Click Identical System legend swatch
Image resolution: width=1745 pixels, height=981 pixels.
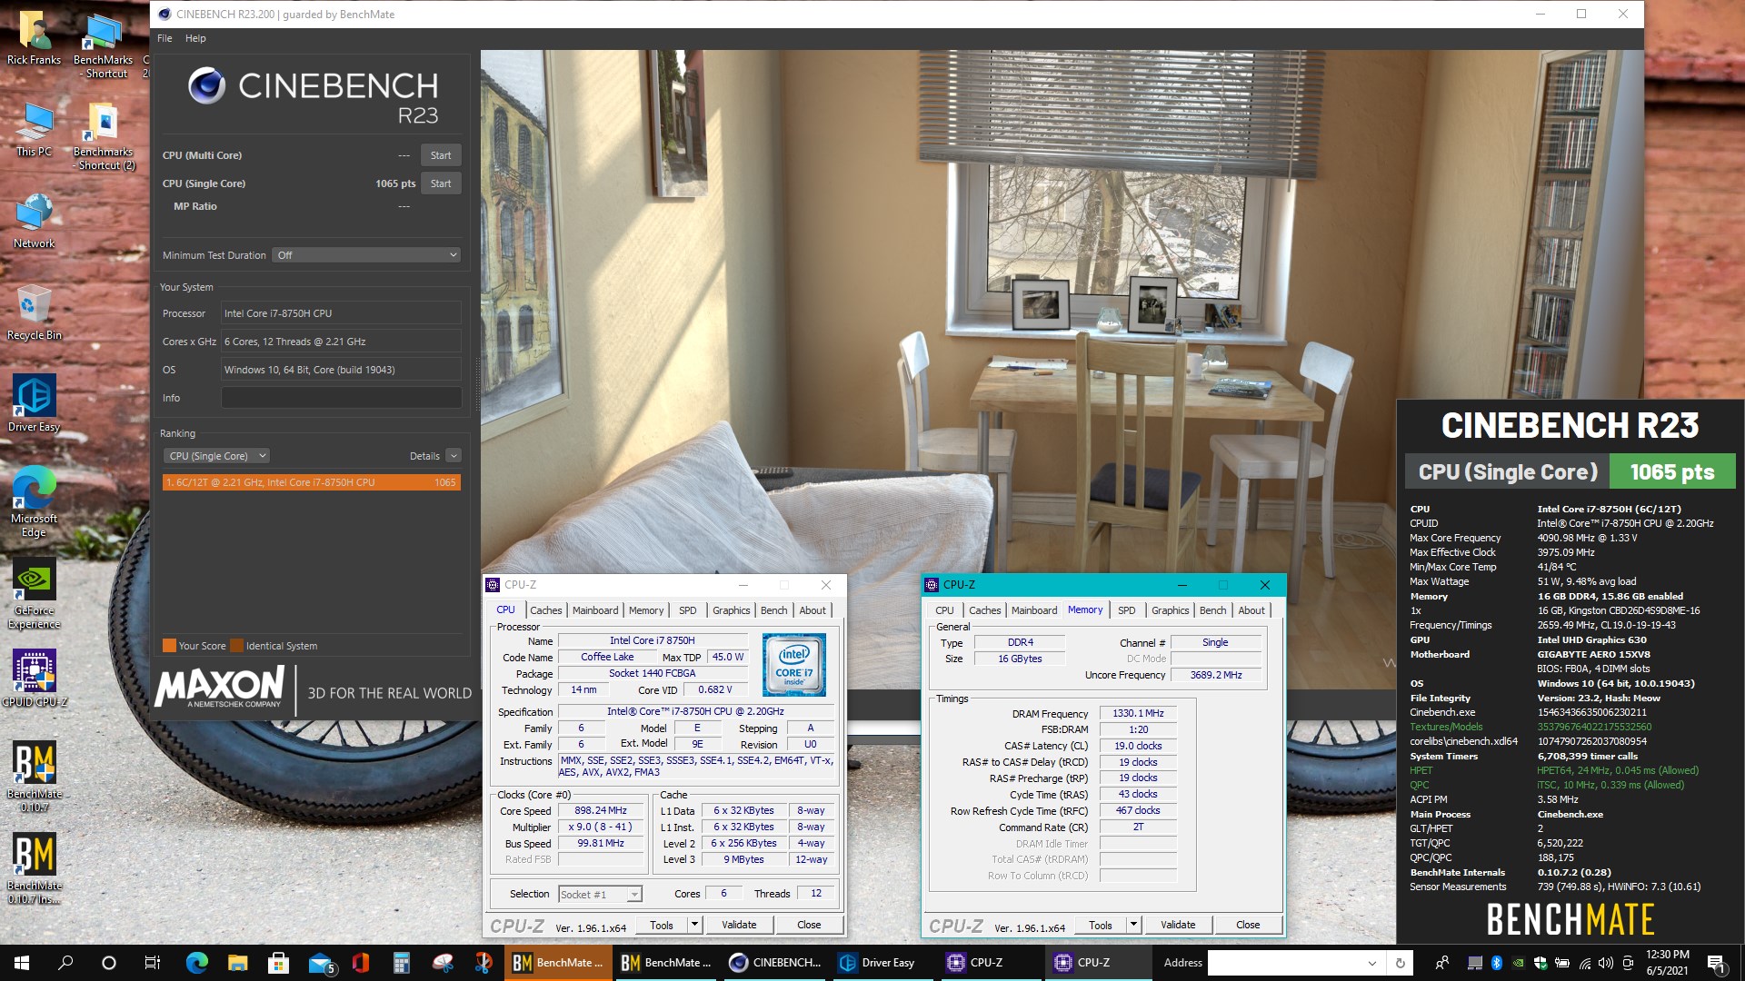[x=236, y=646]
